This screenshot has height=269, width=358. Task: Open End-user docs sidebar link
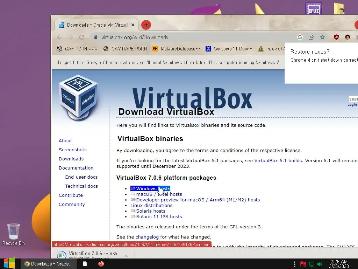81,177
